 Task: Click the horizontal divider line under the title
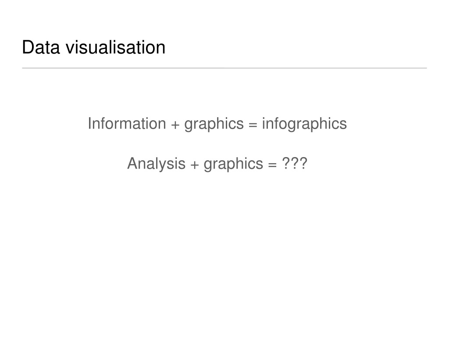click(224, 68)
